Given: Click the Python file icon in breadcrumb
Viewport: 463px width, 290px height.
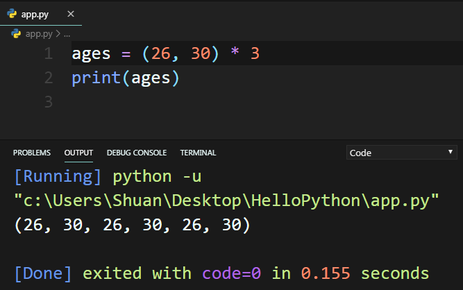Looking at the screenshot, I should coord(16,34).
